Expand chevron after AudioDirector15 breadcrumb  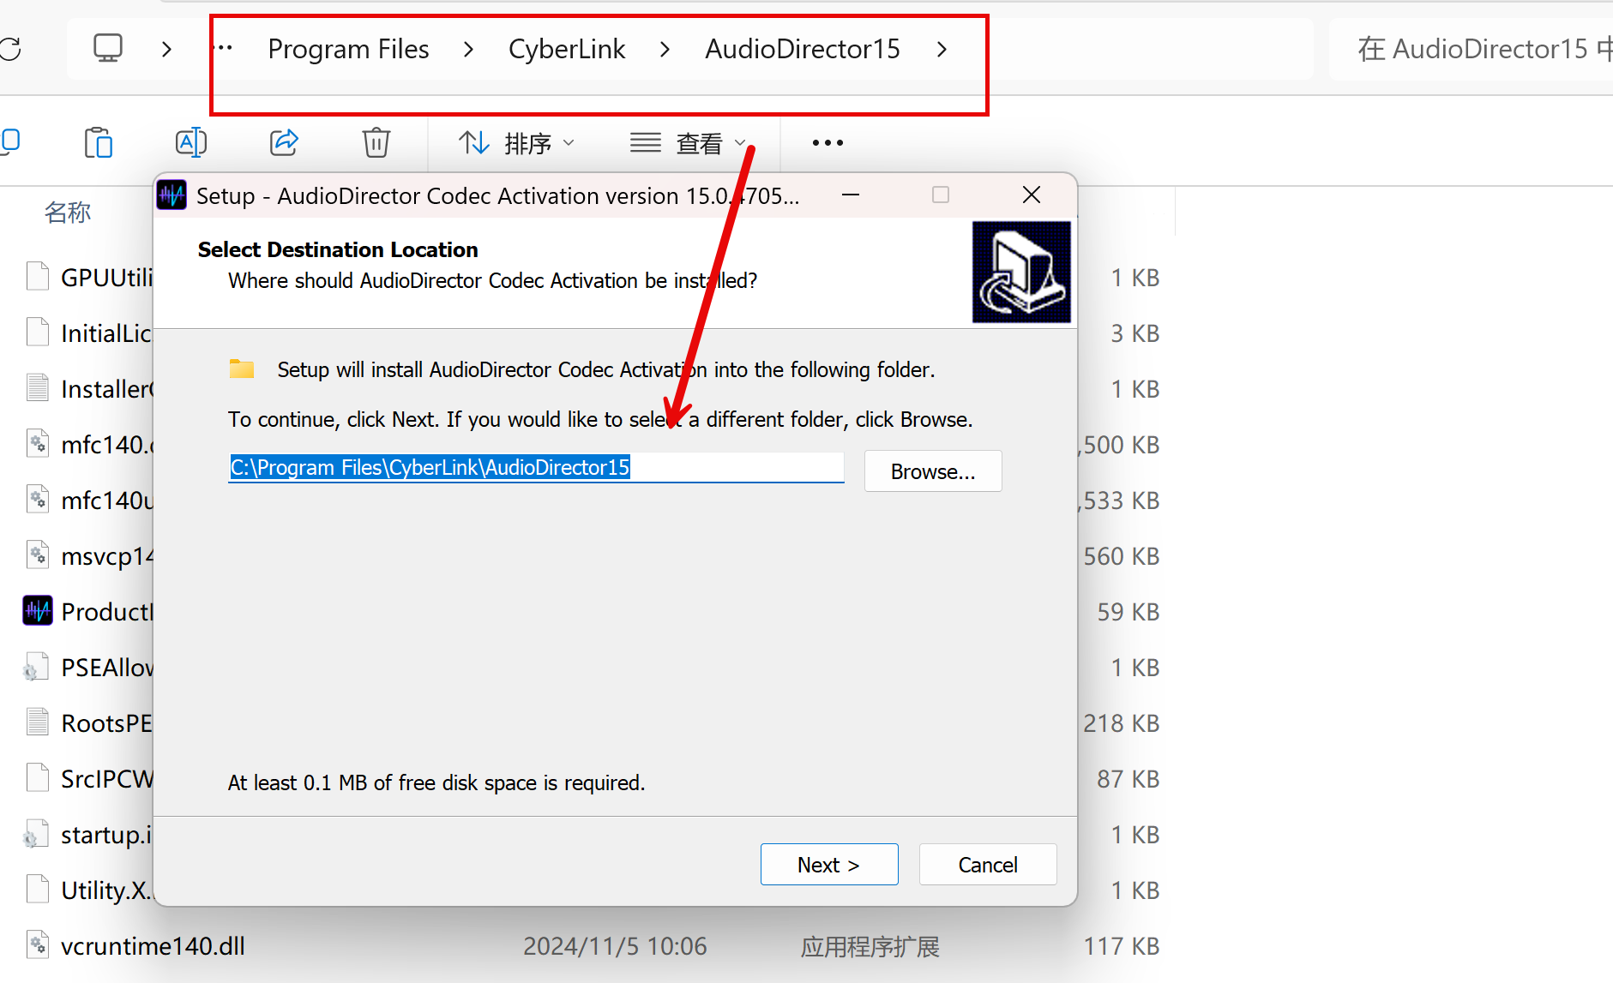coord(942,50)
